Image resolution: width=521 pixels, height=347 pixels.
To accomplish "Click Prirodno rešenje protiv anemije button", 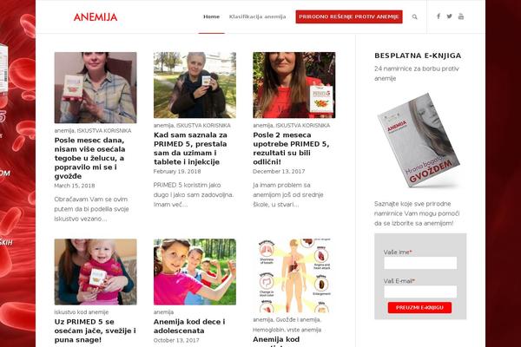I will click(349, 16).
